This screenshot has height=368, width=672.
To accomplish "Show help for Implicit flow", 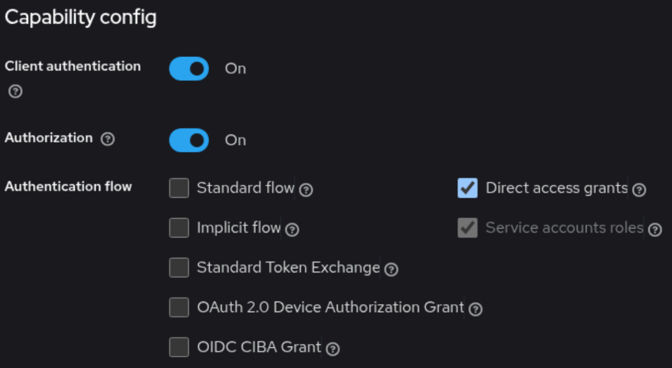I will click(x=292, y=230).
